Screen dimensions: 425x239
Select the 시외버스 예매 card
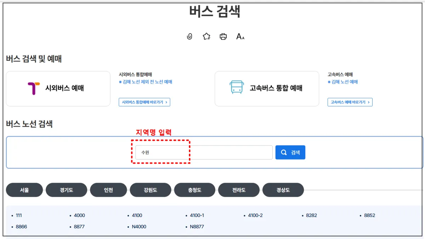58,88
